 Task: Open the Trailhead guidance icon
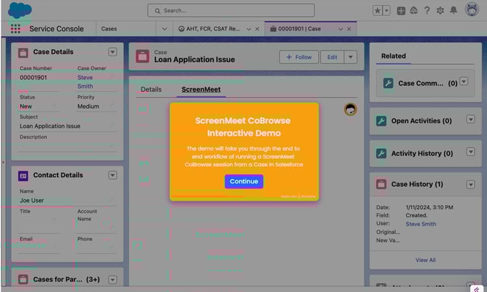tap(414, 10)
